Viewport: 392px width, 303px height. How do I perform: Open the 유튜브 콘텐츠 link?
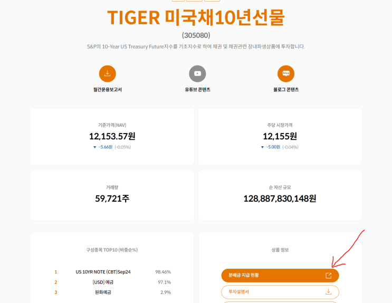click(x=197, y=90)
